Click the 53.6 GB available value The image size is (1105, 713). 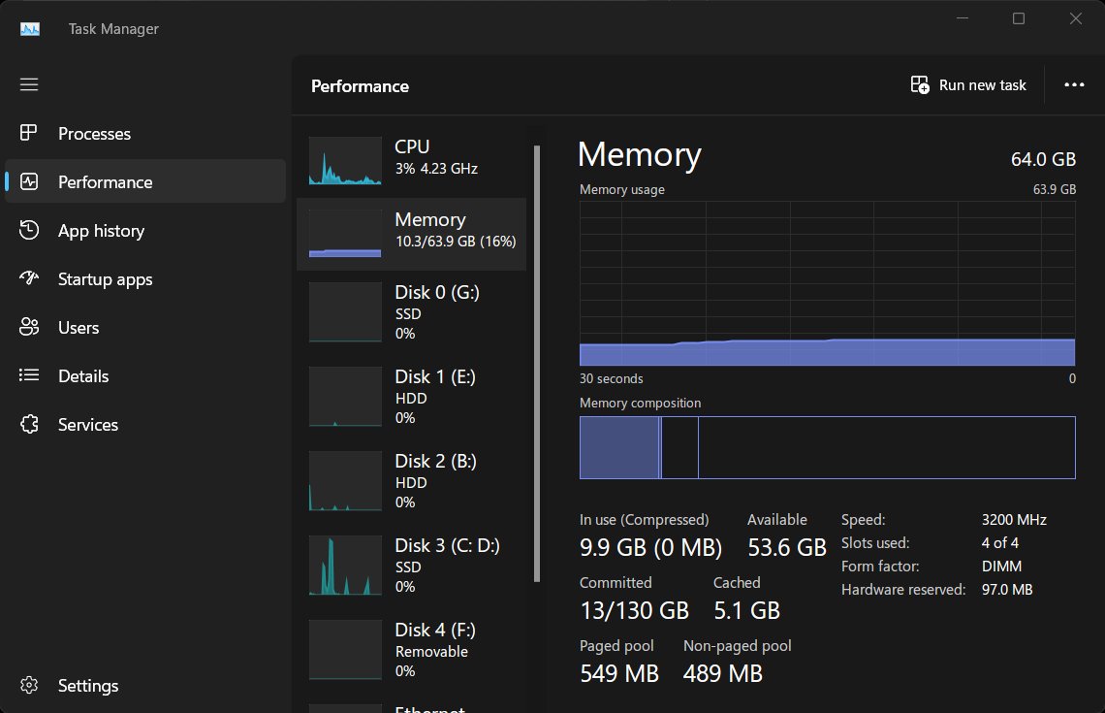coord(786,547)
